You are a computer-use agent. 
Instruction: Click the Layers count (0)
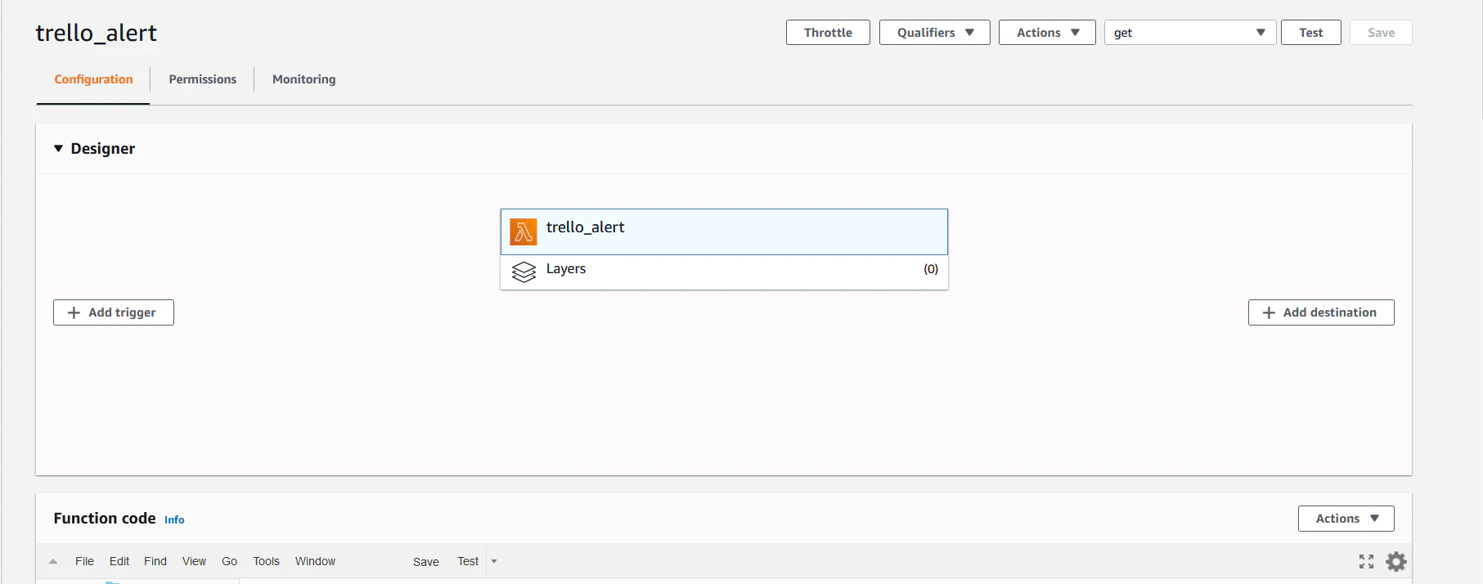[x=931, y=269]
